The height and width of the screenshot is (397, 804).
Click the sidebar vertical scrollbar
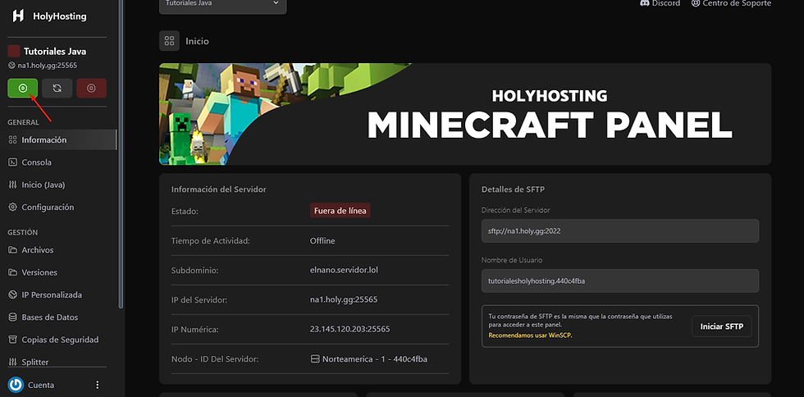pyautogui.click(x=121, y=154)
